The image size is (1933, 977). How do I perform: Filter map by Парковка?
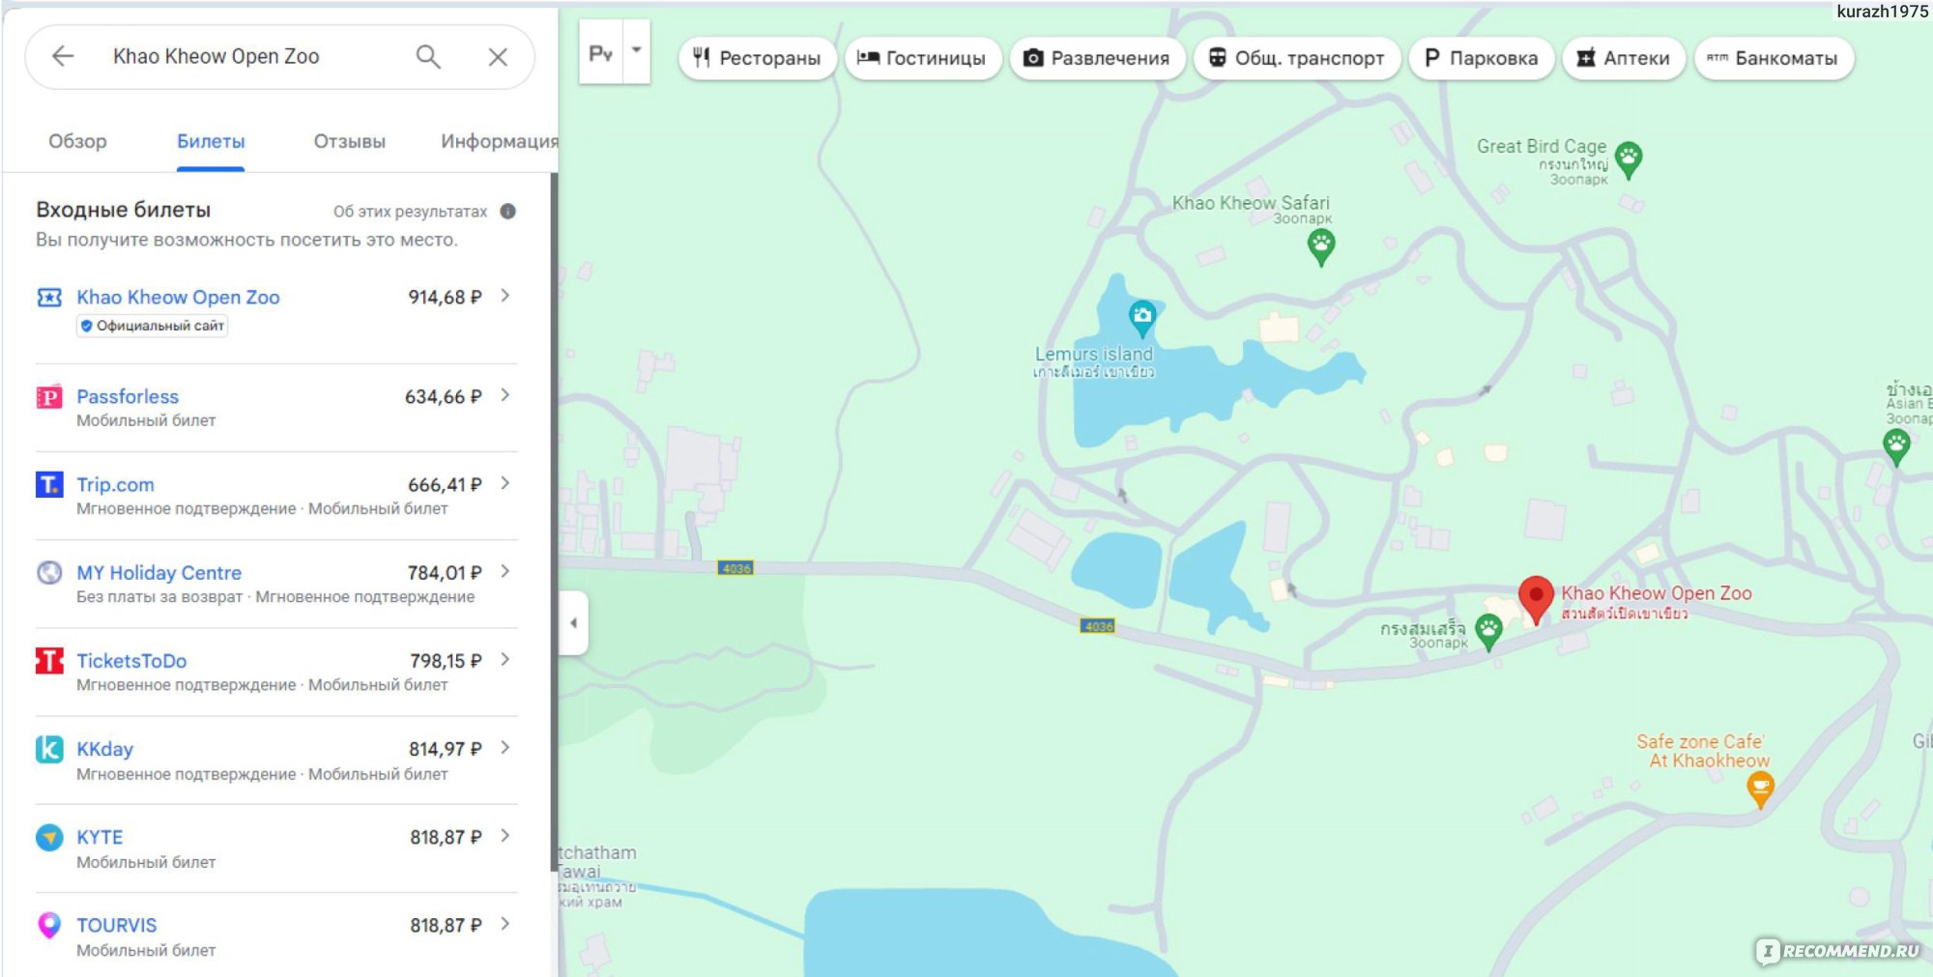click(1482, 58)
